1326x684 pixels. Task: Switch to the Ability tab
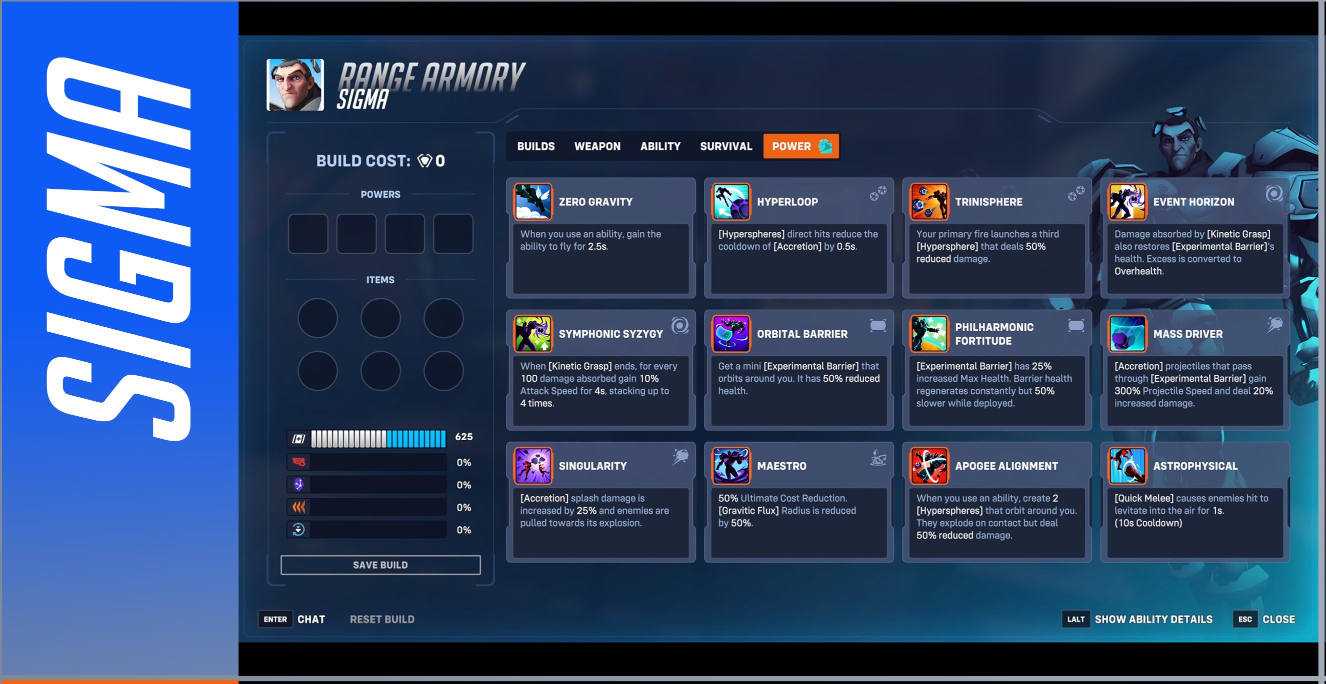660,146
